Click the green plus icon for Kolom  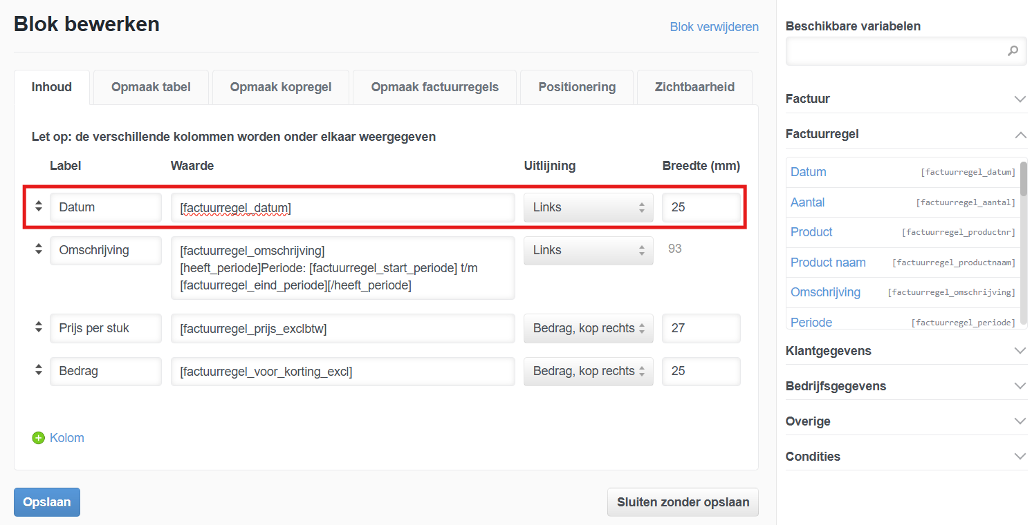pos(39,438)
